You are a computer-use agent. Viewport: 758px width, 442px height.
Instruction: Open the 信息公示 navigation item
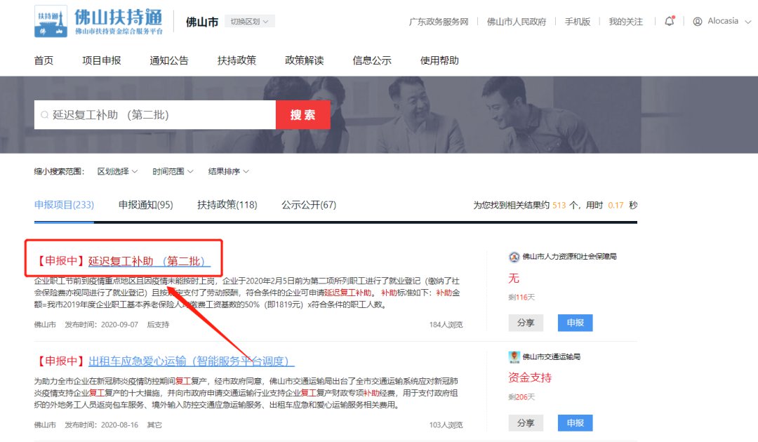[372, 60]
